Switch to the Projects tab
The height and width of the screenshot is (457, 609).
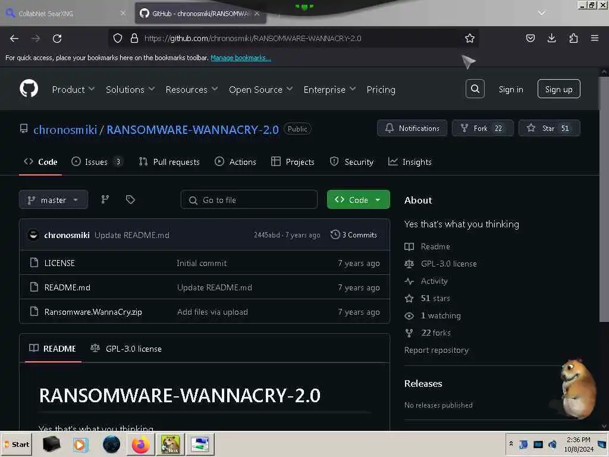[x=293, y=162]
